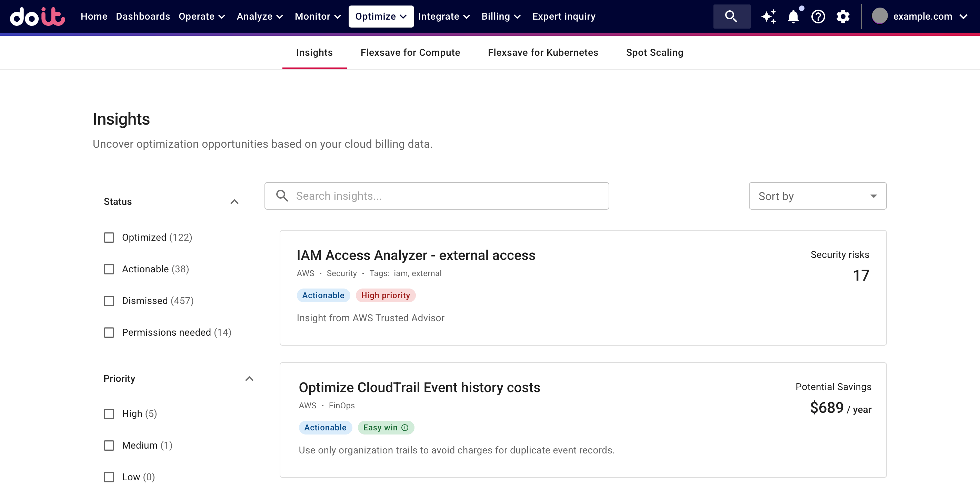
Task: Click 'Insight from AWS Trusted Advisor' text
Action: (370, 318)
